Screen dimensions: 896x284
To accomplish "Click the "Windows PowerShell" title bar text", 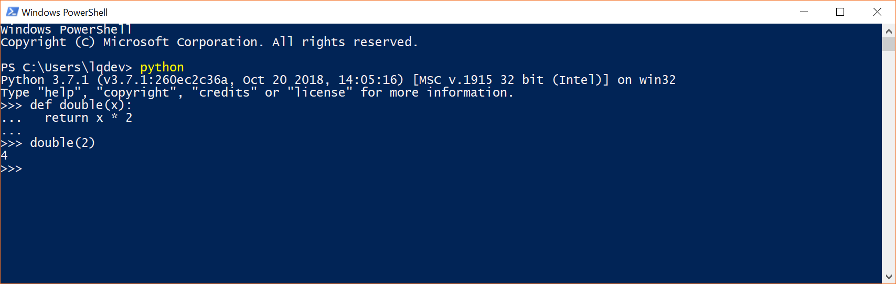I will pyautogui.click(x=65, y=12).
